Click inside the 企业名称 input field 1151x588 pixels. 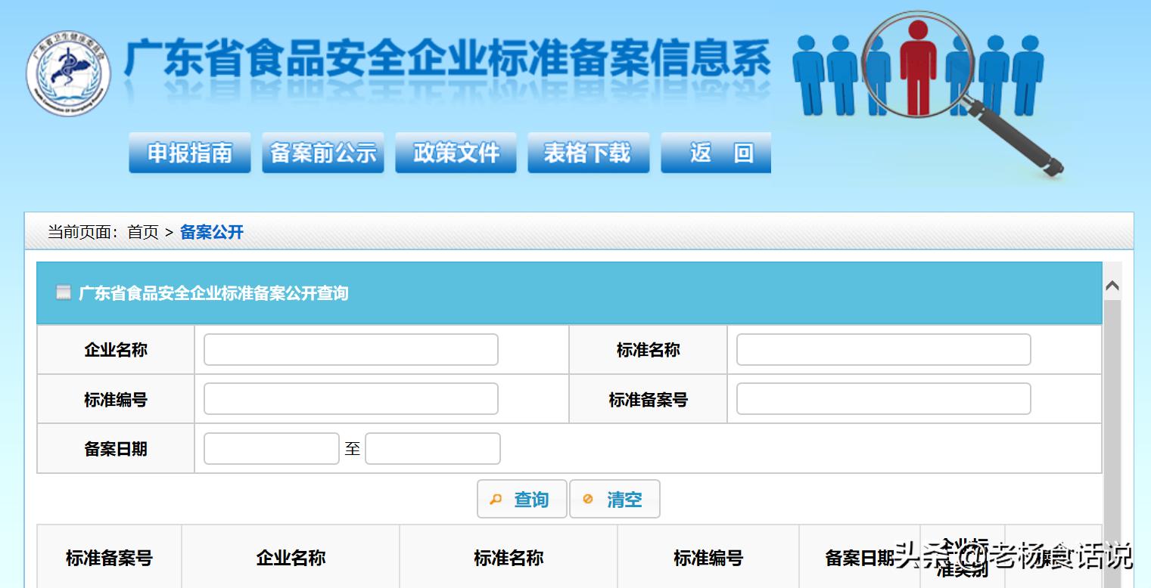pos(350,349)
